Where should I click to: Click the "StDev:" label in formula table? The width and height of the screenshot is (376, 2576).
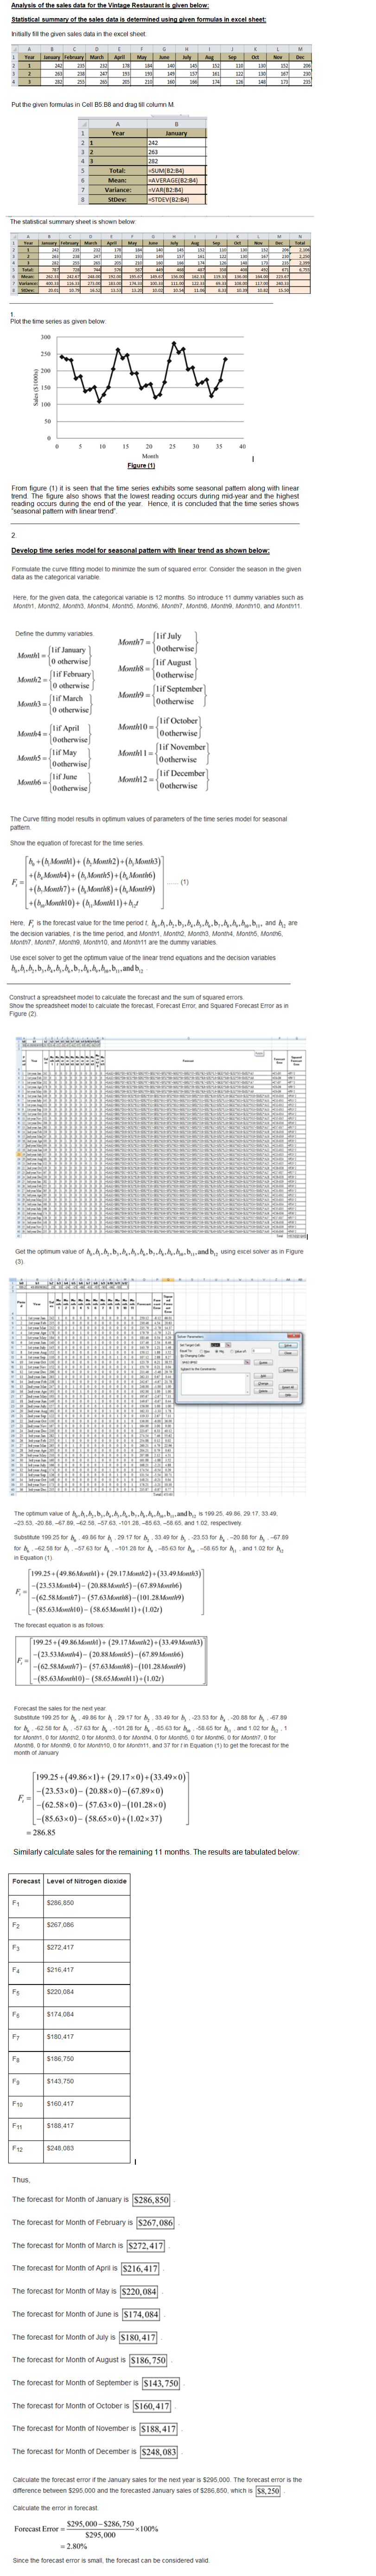point(118,200)
